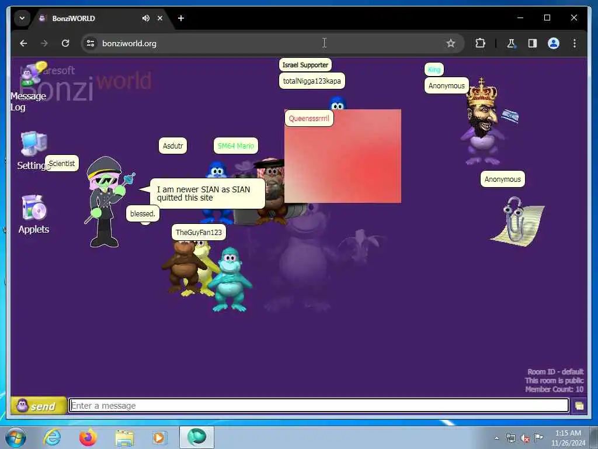The height and width of the screenshot is (449, 598).
Task: Open Windows Explorer folder in taskbar
Action: pos(124,437)
